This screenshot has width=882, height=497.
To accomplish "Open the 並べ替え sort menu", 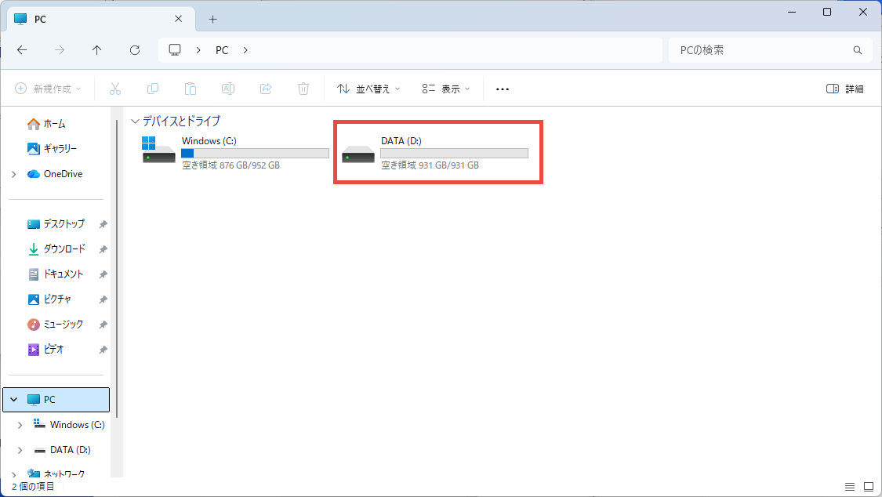I will pos(368,89).
